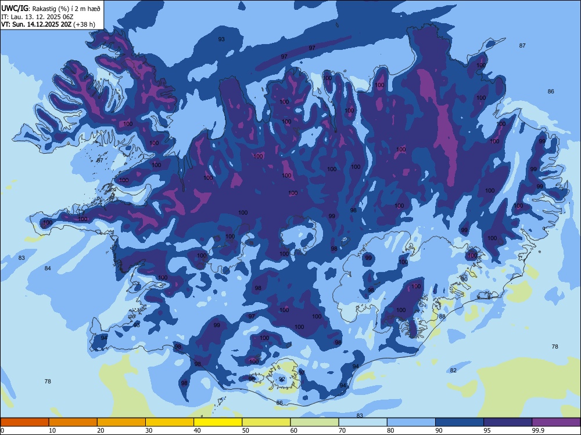Click the 'VT: Sun. 14.12.2025 20Z' line
581x435 pixels.
(36, 24)
